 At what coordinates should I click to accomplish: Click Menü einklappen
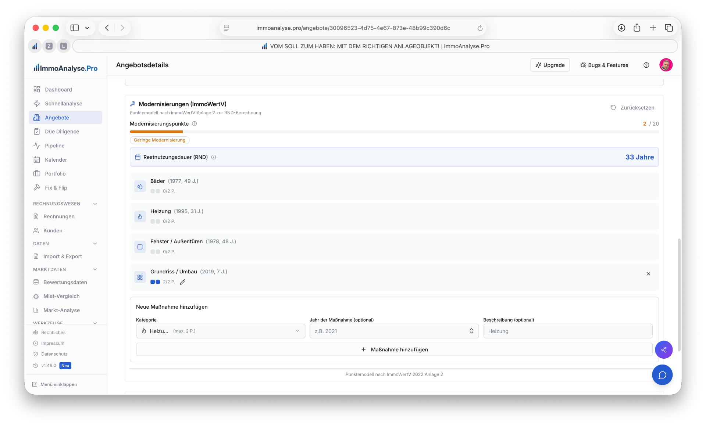(55, 384)
